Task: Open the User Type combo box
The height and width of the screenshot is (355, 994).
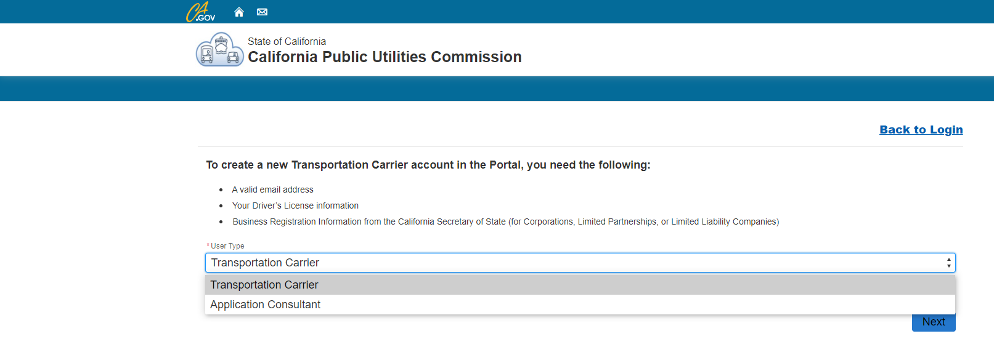Action: click(x=579, y=262)
